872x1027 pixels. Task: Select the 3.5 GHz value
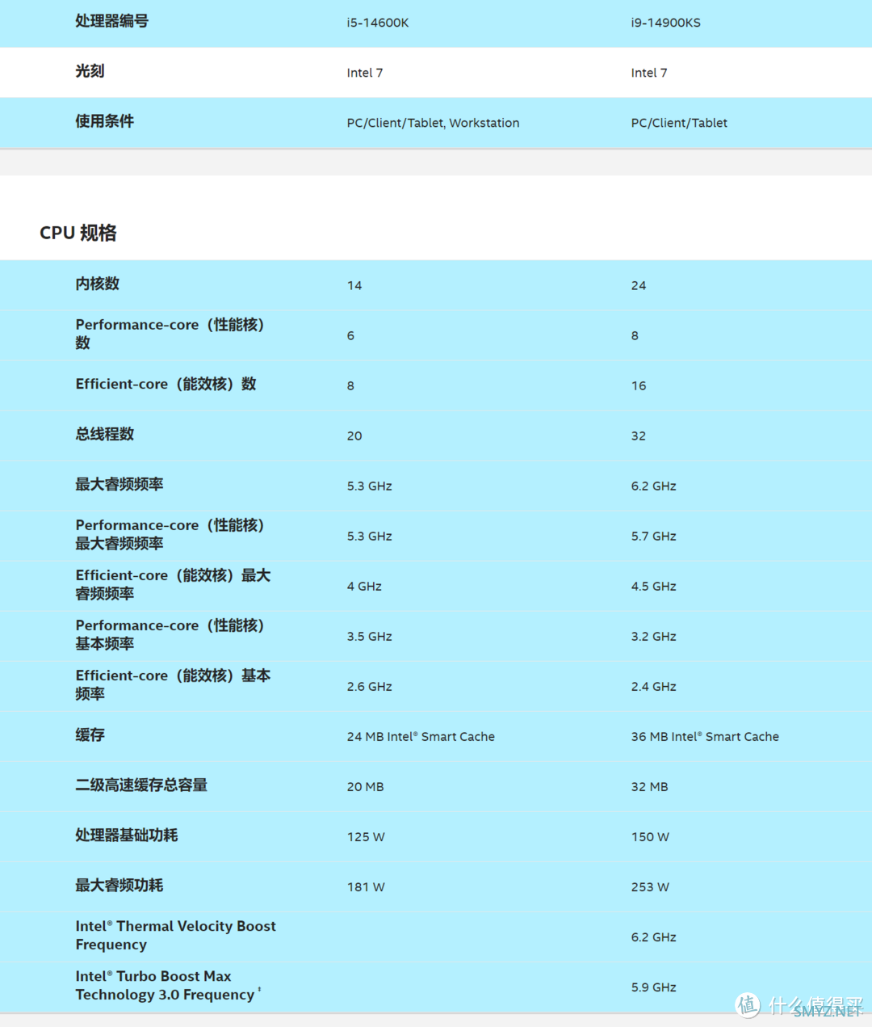click(x=369, y=636)
